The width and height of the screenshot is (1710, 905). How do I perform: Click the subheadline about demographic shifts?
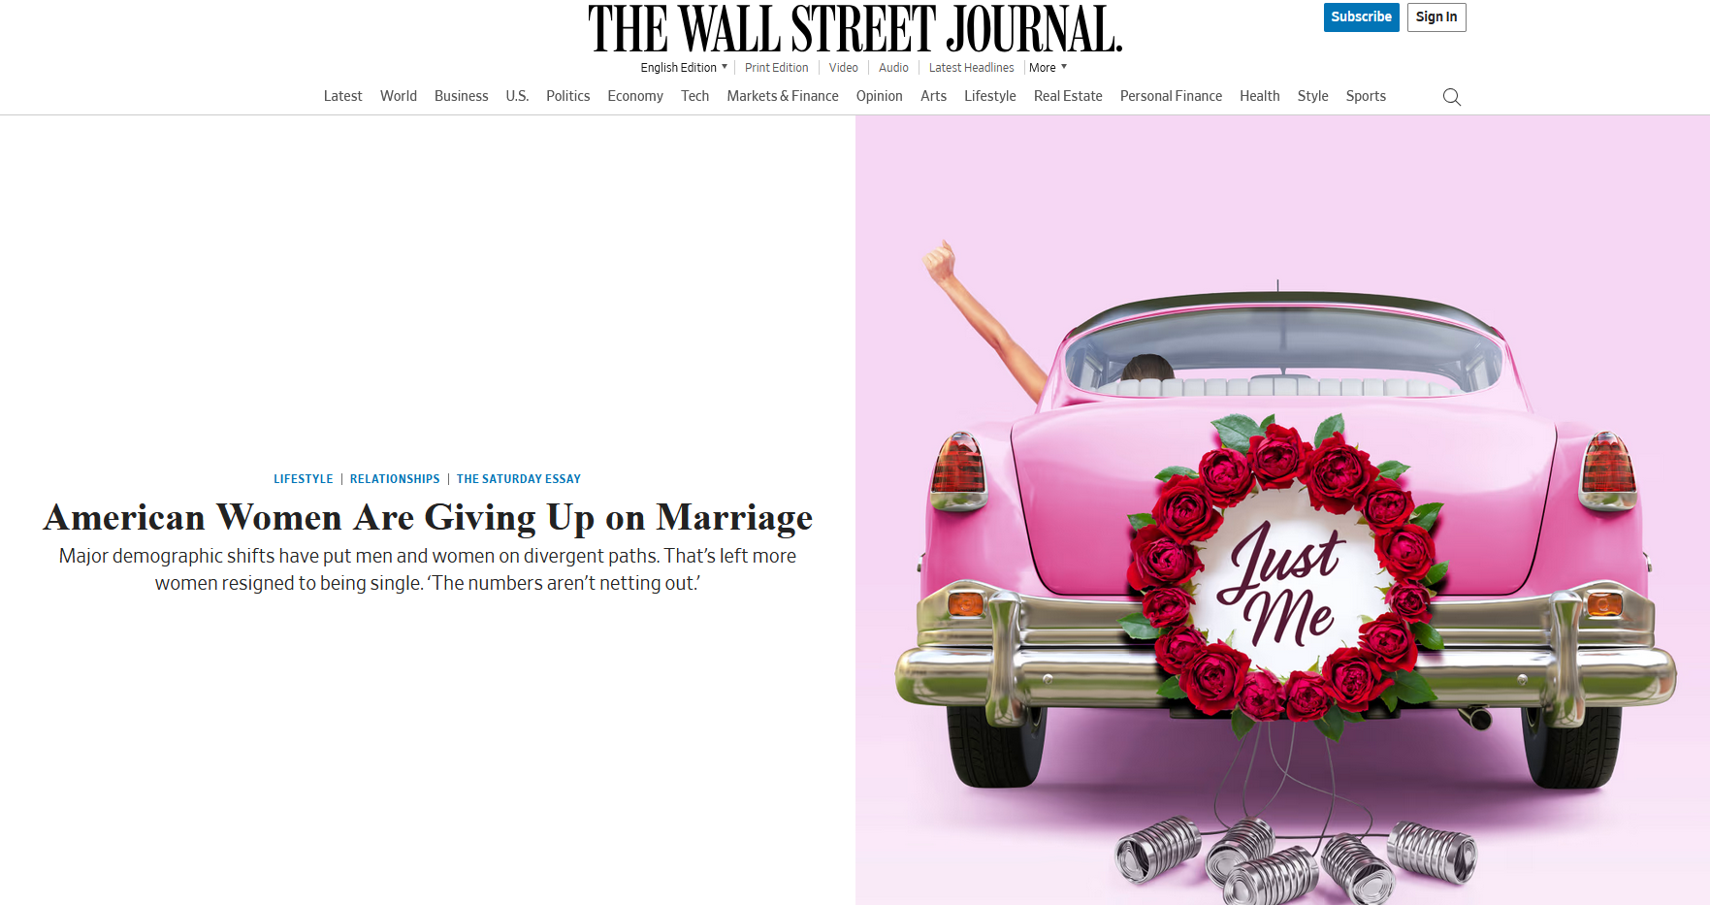point(428,569)
